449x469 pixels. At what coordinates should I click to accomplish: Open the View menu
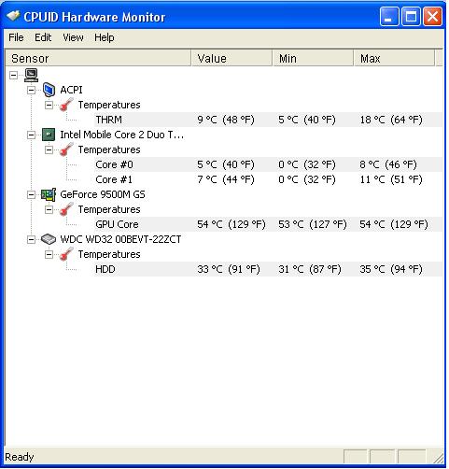pos(73,37)
